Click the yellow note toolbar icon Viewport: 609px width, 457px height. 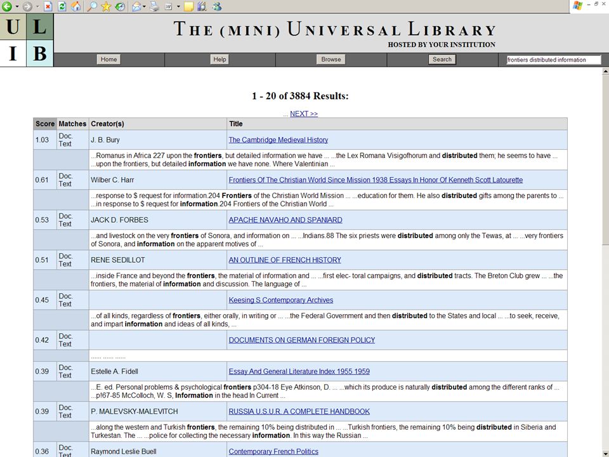[x=188, y=6]
